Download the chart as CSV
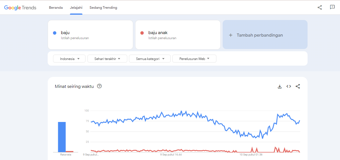Viewport: 340px width, 160px height. 280,86
